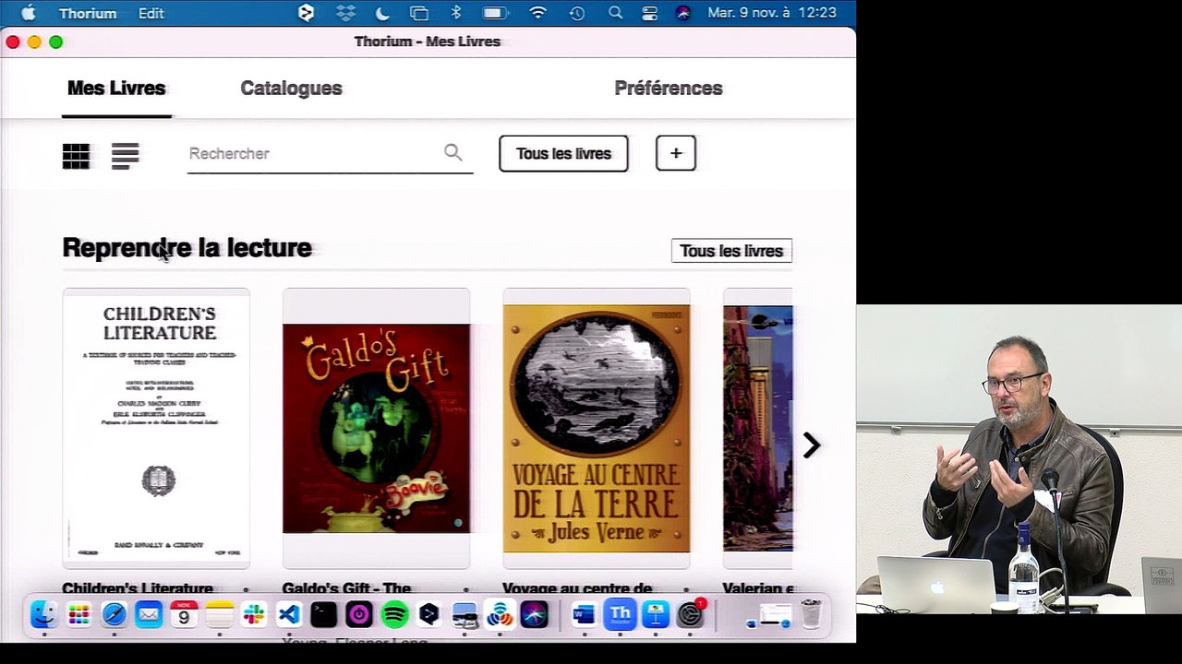Open Slack from the dock
The height and width of the screenshot is (664, 1182).
pyautogui.click(x=254, y=614)
